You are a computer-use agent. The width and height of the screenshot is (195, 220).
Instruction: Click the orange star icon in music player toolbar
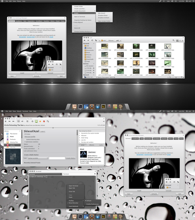[40, 121]
